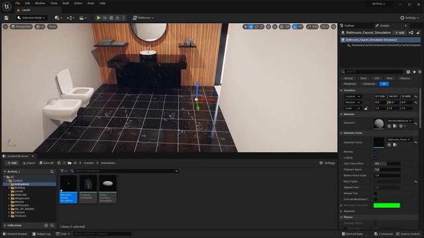Expand the Building folder in tree

tap(9, 188)
